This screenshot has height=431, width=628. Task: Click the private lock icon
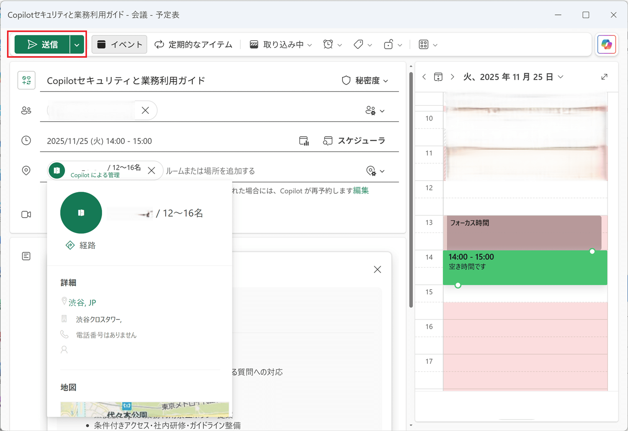click(x=389, y=44)
